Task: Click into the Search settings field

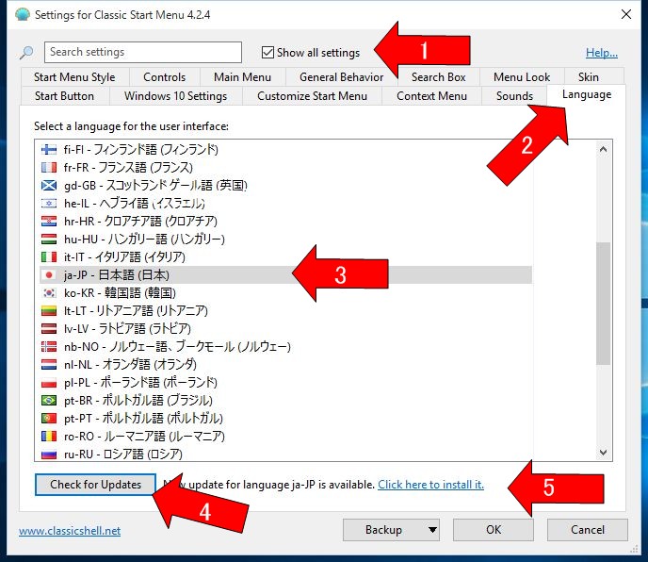Action: 143,52
